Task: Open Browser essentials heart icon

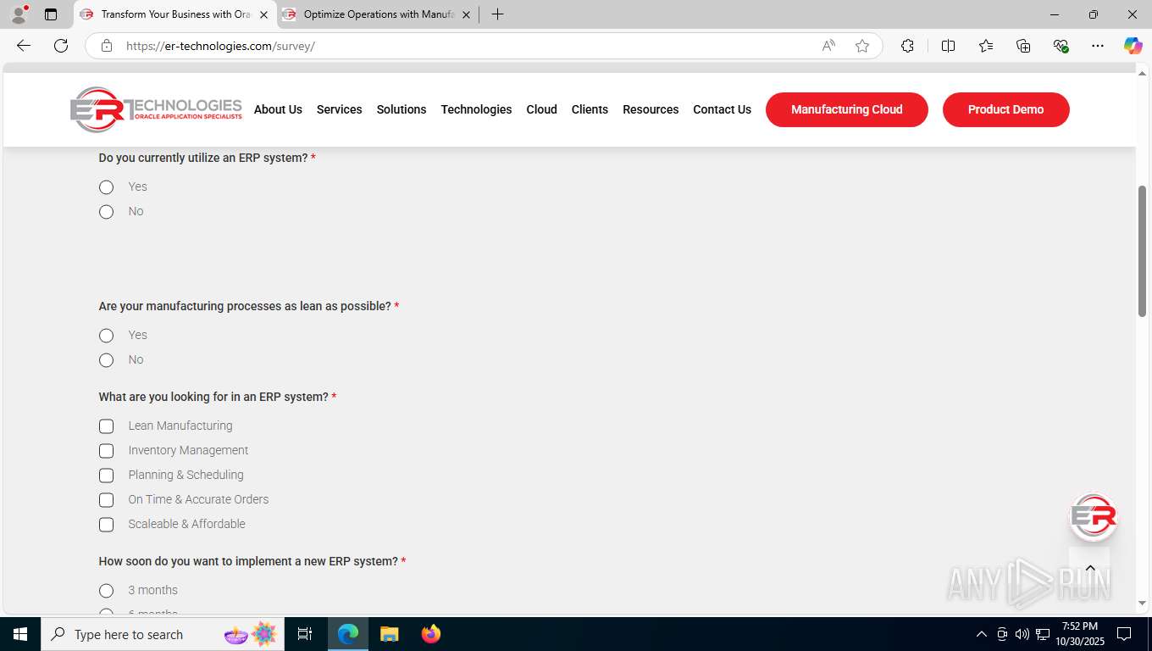Action: (x=1061, y=46)
